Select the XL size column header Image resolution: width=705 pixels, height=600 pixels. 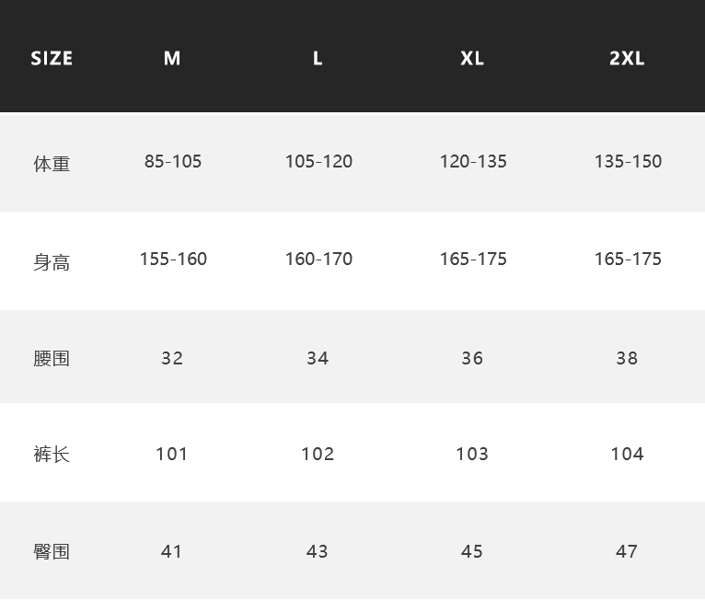pos(472,58)
